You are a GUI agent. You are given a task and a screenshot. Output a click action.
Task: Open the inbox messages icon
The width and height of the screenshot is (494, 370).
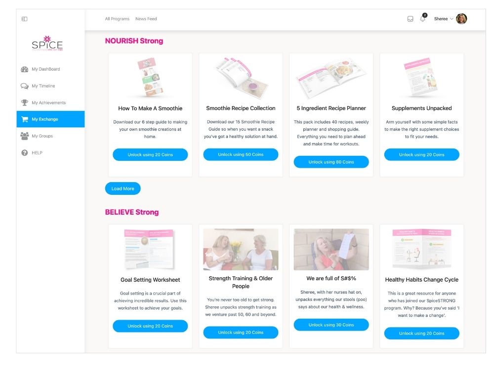(410, 19)
